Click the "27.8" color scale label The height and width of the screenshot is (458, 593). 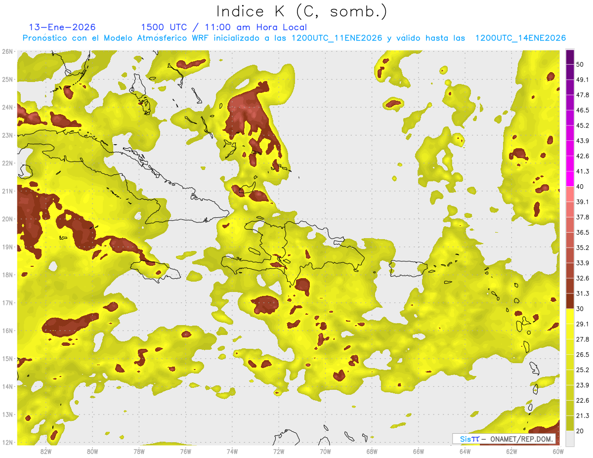coord(583,339)
